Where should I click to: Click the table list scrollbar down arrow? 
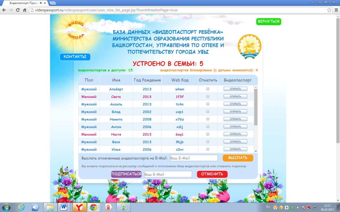coord(256,151)
